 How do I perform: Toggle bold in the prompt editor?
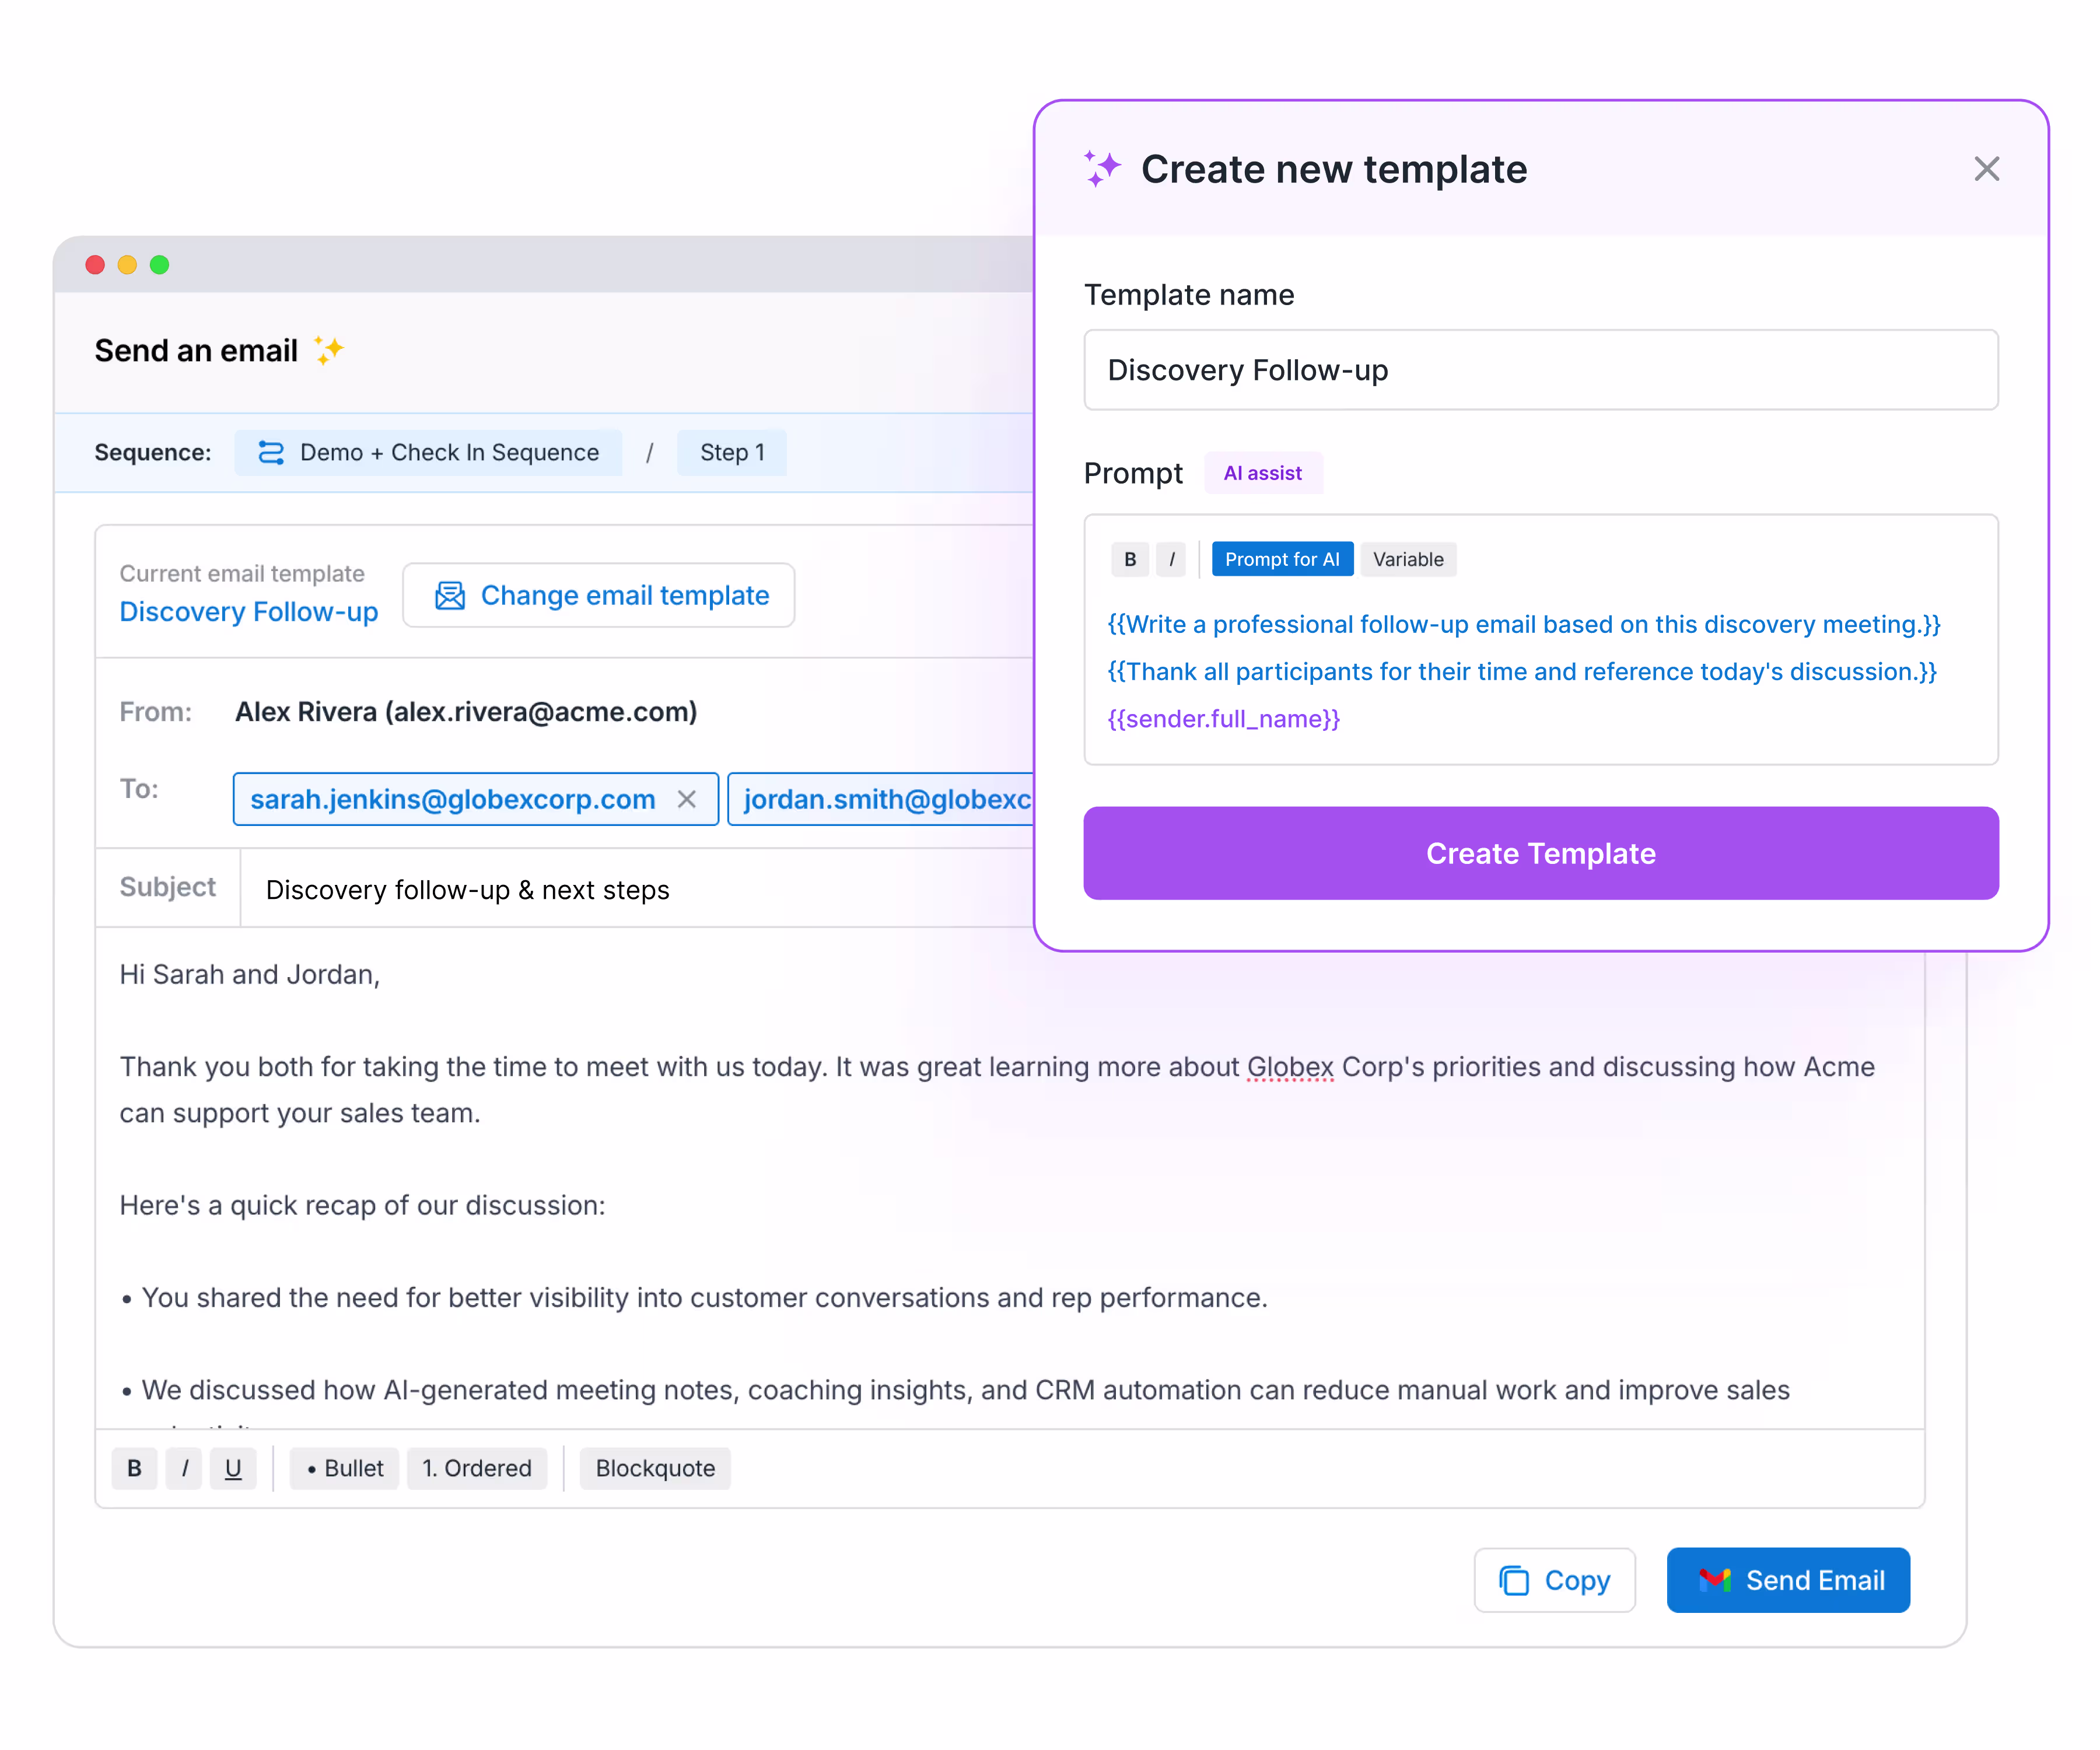tap(1130, 559)
